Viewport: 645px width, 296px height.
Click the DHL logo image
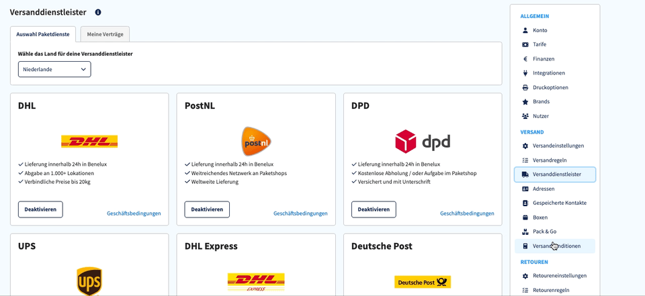tap(89, 142)
